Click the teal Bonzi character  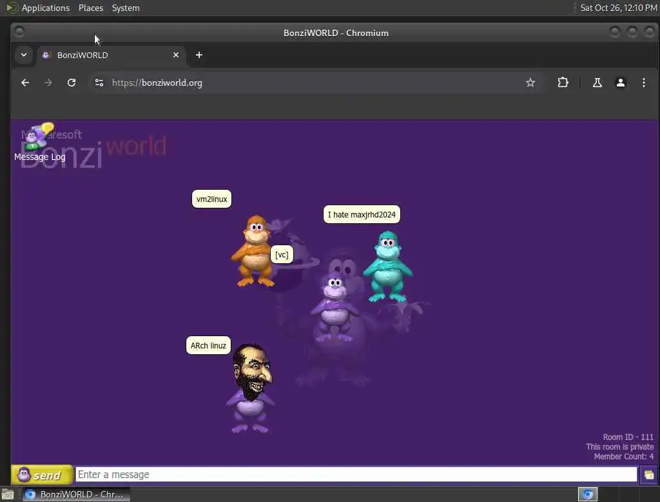(387, 266)
